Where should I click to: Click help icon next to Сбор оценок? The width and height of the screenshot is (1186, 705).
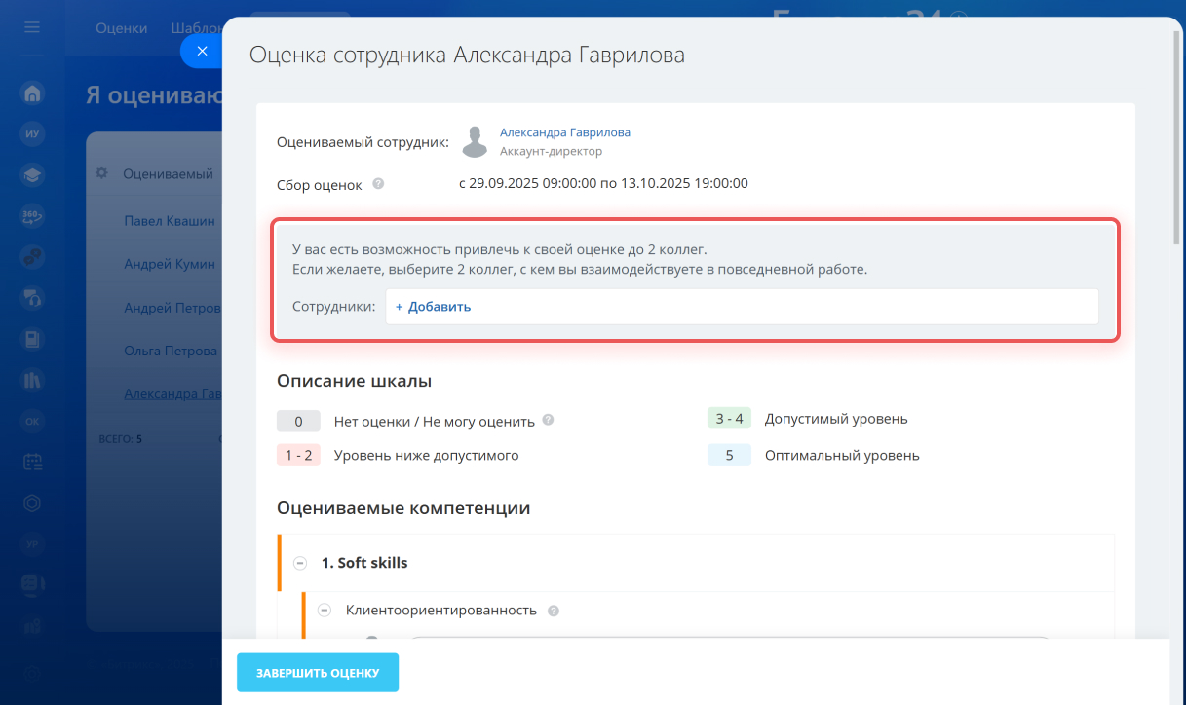click(x=378, y=183)
